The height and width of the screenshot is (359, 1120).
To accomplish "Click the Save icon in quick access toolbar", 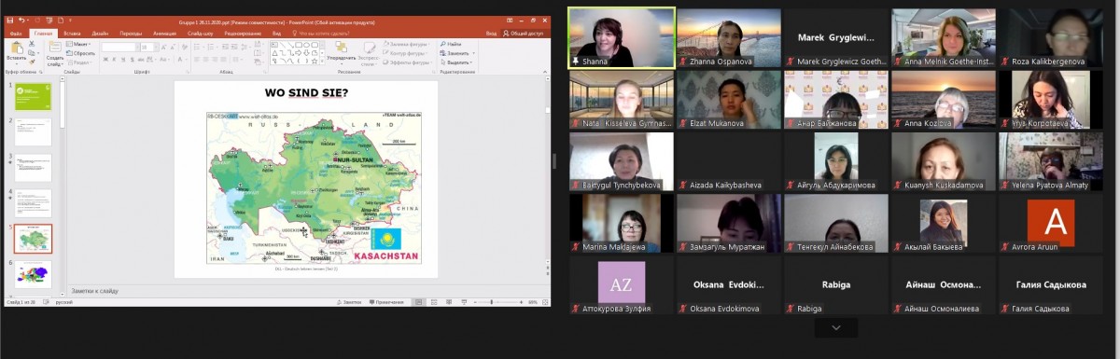I will [x=9, y=20].
